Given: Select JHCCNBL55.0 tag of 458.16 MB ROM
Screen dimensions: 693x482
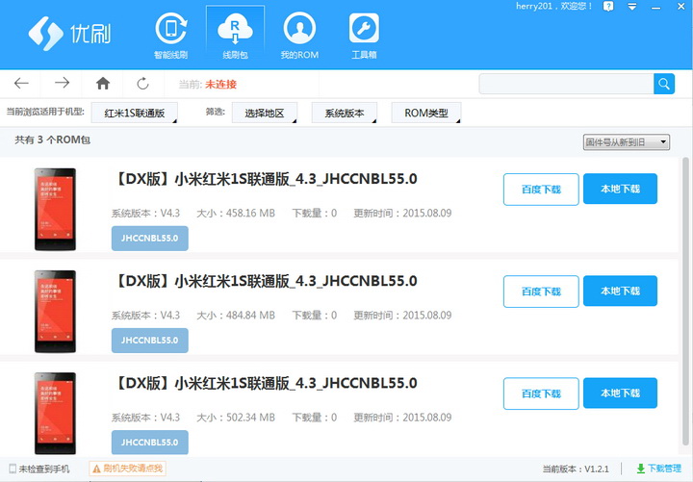Looking at the screenshot, I should click(x=150, y=239).
